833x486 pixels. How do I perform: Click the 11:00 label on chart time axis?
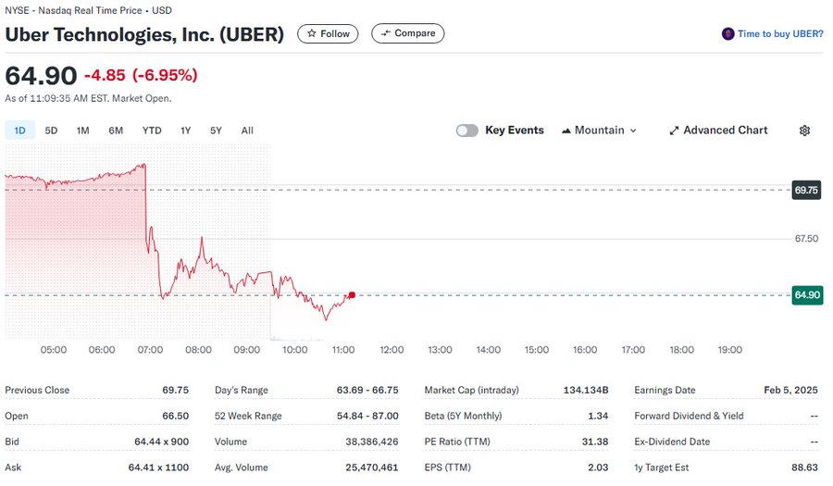[x=343, y=350]
